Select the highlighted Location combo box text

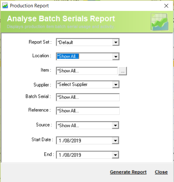[68, 56]
